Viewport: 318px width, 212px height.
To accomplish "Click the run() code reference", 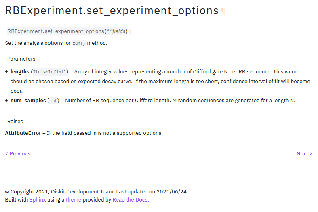I will tap(79, 43).
